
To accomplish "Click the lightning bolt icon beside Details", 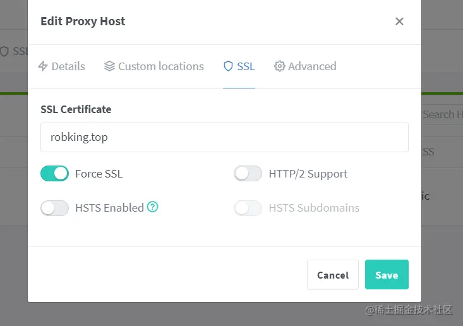I will 43,66.
